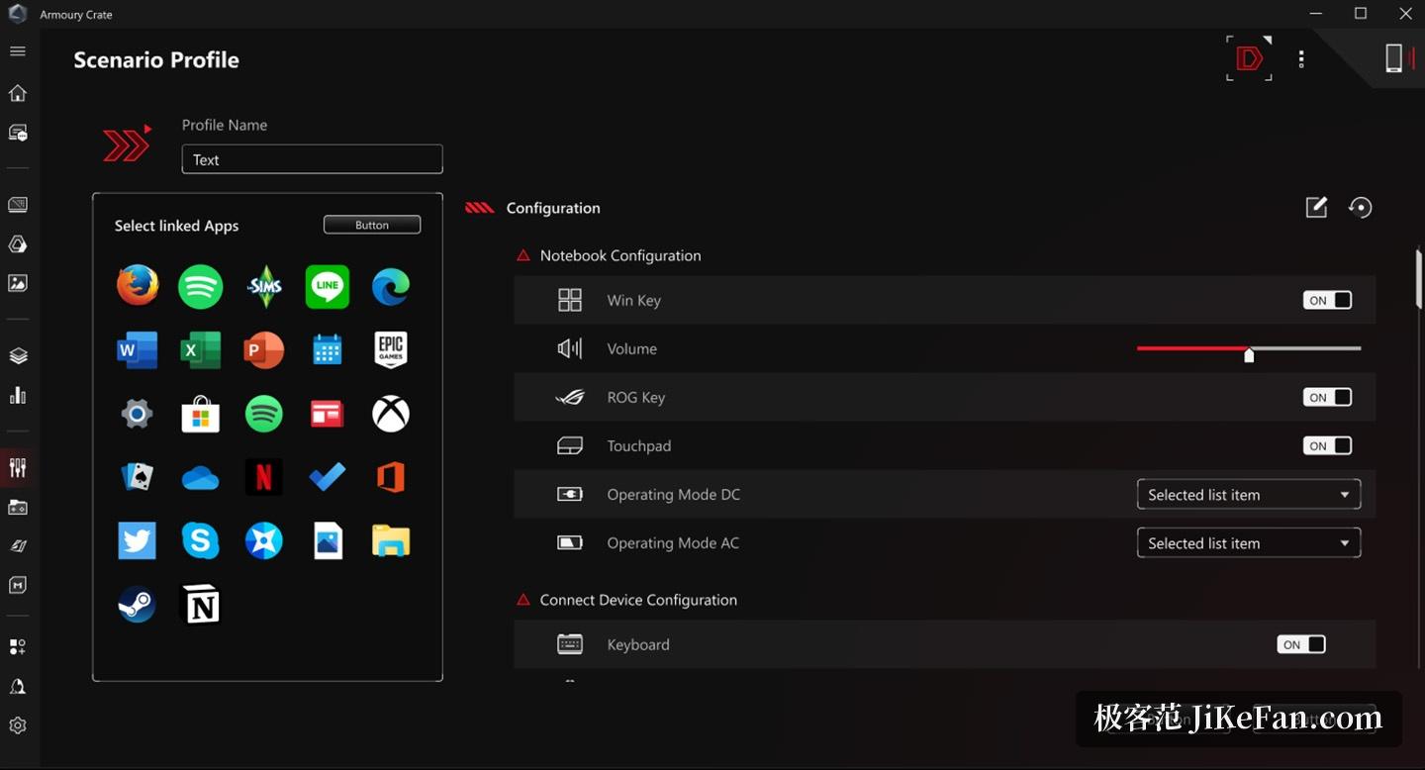This screenshot has width=1425, height=770.
Task: Open the bell notification sidebar icon
Action: click(17, 686)
